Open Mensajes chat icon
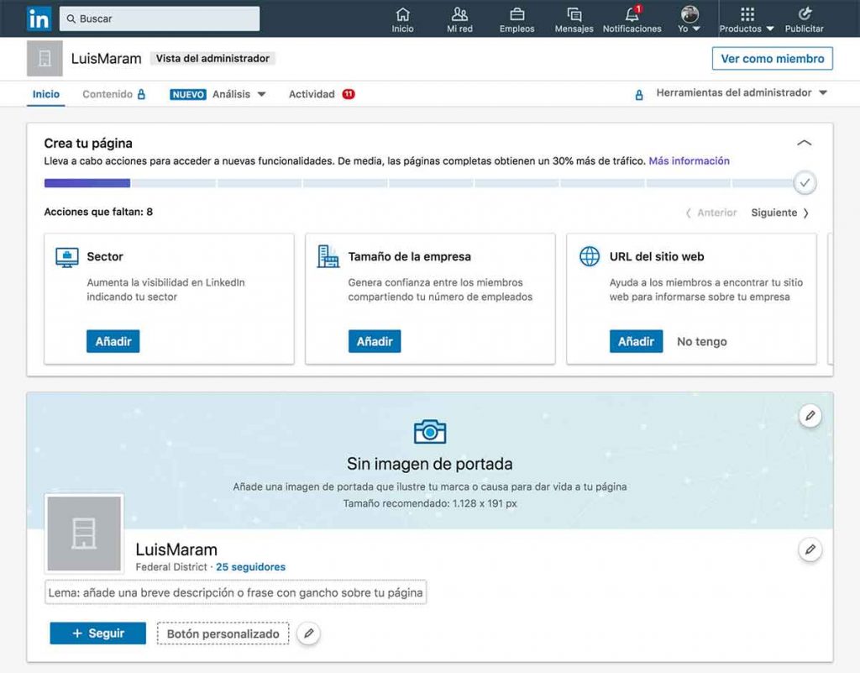Viewport: 860px width, 673px height. [x=574, y=15]
